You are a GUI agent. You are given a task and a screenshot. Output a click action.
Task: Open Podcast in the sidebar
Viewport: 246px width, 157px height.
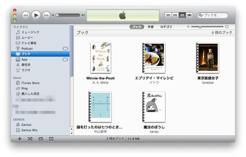coord(40,48)
